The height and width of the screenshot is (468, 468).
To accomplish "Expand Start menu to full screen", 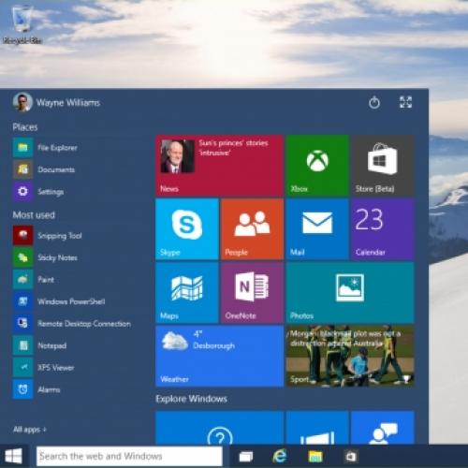I will 405,102.
